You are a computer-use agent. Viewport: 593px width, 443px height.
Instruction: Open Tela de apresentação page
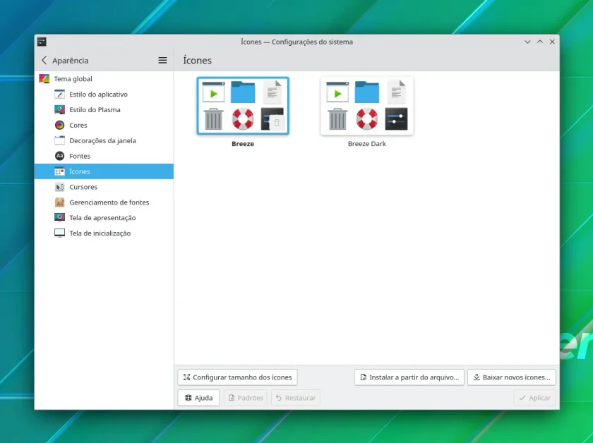[x=104, y=218]
